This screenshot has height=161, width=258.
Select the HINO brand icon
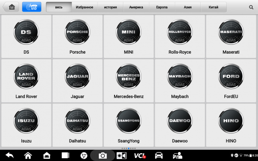(231, 121)
